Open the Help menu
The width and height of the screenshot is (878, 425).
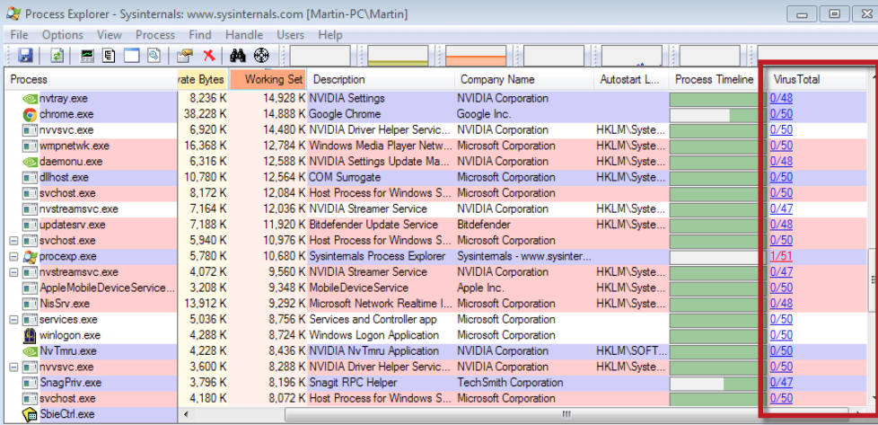point(330,35)
